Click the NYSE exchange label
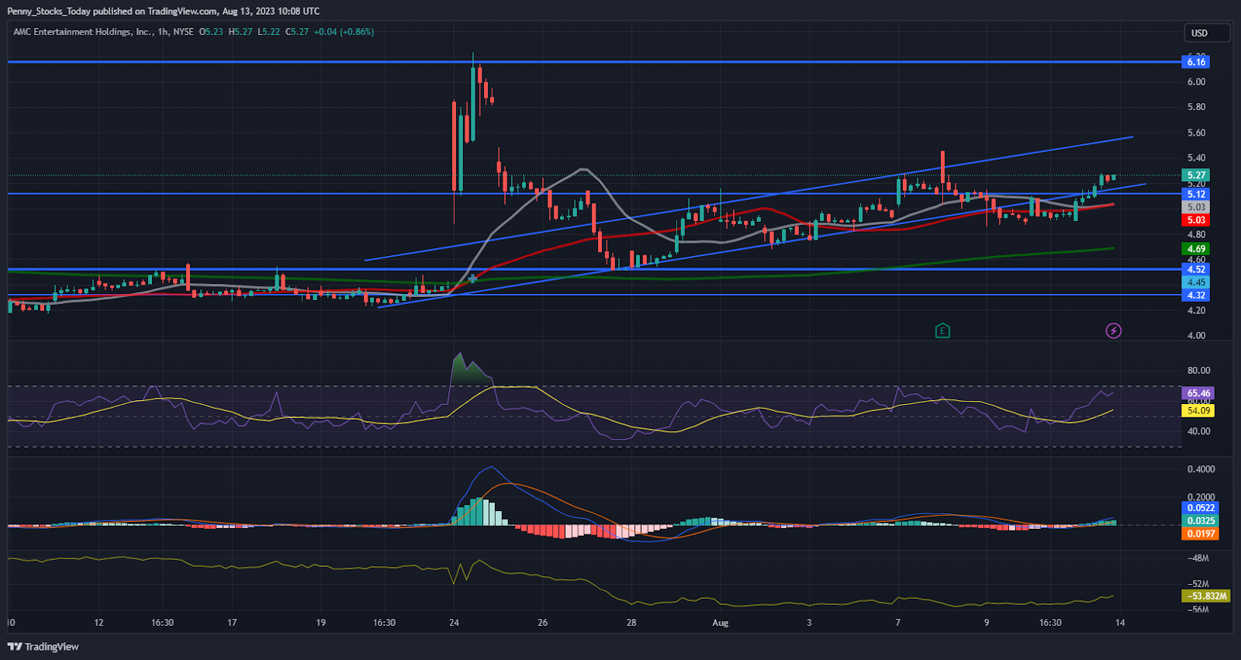The image size is (1241, 660). [x=183, y=32]
